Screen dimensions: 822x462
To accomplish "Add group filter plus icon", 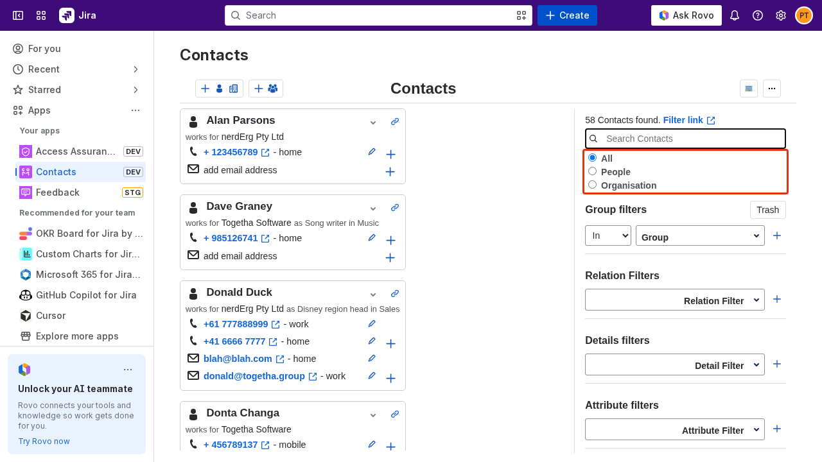I will click(777, 235).
